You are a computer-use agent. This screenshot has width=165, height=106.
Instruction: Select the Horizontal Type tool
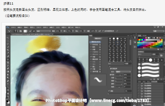click(x=8, y=84)
